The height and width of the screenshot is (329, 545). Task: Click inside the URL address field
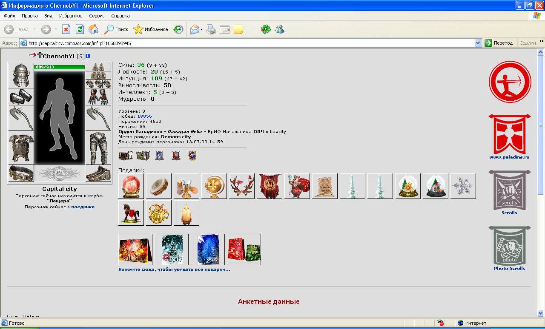click(251, 43)
